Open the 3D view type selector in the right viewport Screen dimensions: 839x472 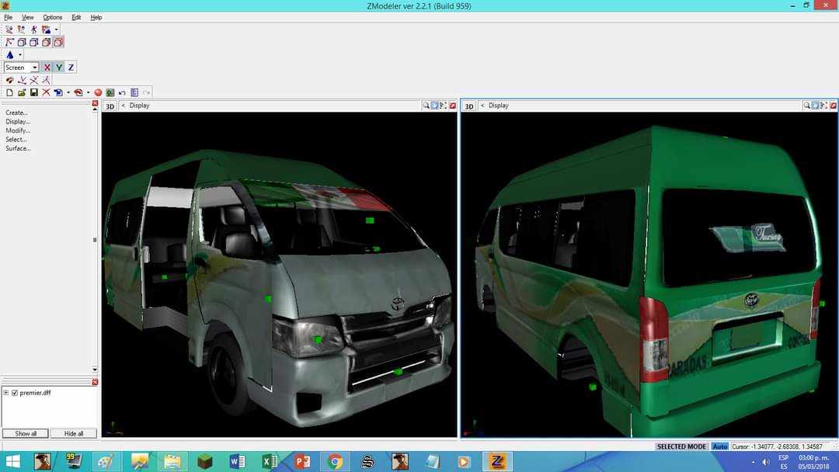click(469, 106)
